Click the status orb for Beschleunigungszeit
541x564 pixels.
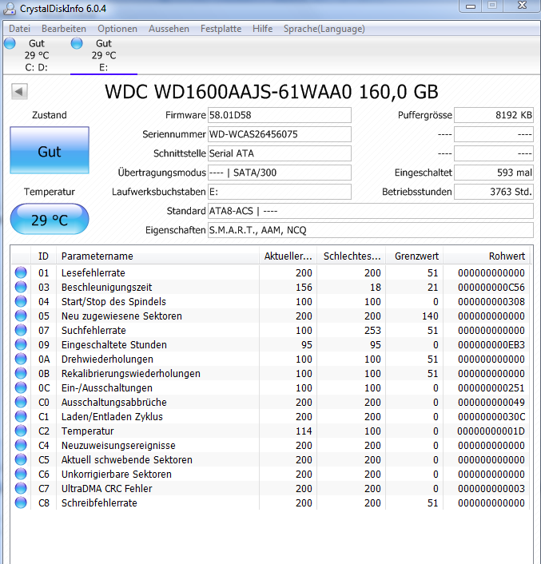point(21,287)
